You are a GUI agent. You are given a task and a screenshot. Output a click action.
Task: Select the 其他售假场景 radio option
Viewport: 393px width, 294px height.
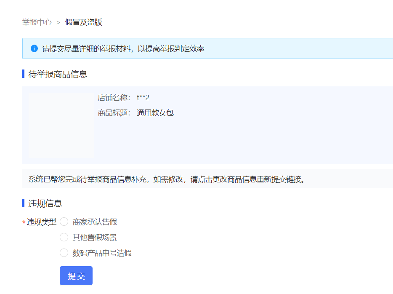tap(64, 237)
